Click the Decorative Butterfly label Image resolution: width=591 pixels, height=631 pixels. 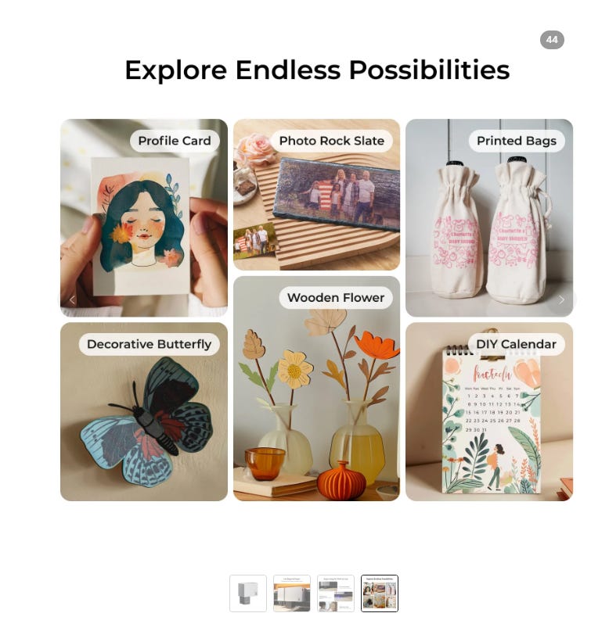(149, 345)
